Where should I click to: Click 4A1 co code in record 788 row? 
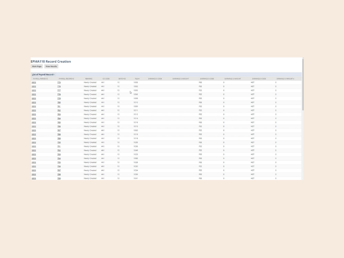[103, 134]
